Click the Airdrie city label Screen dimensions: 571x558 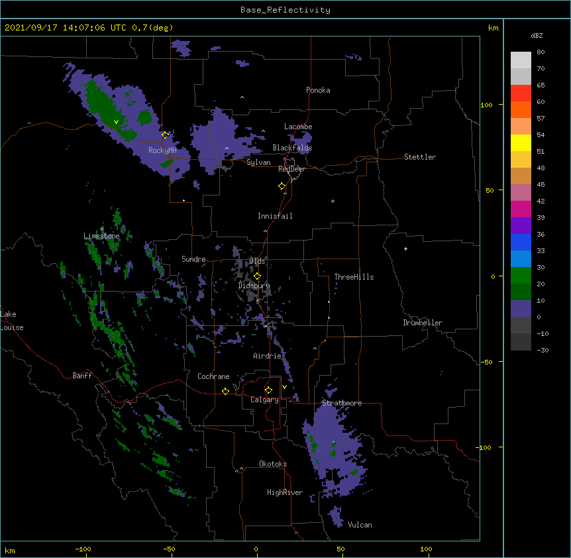(268, 356)
